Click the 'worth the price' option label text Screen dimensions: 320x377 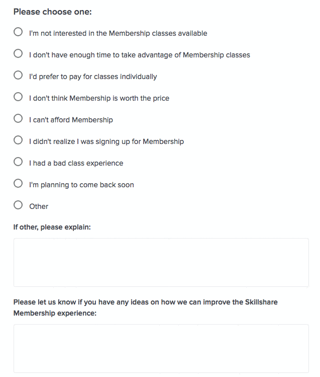(99, 98)
